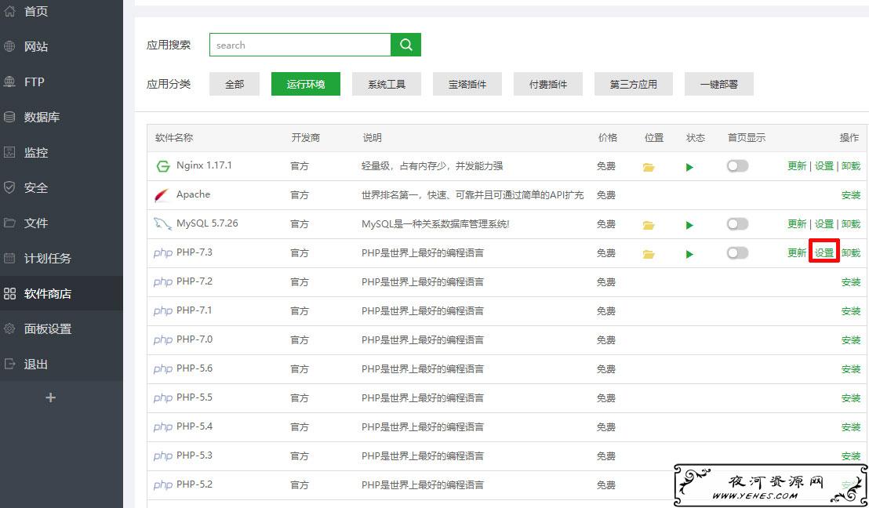869x508 pixels.
Task: Select the 运行环境 category tab
Action: click(305, 84)
